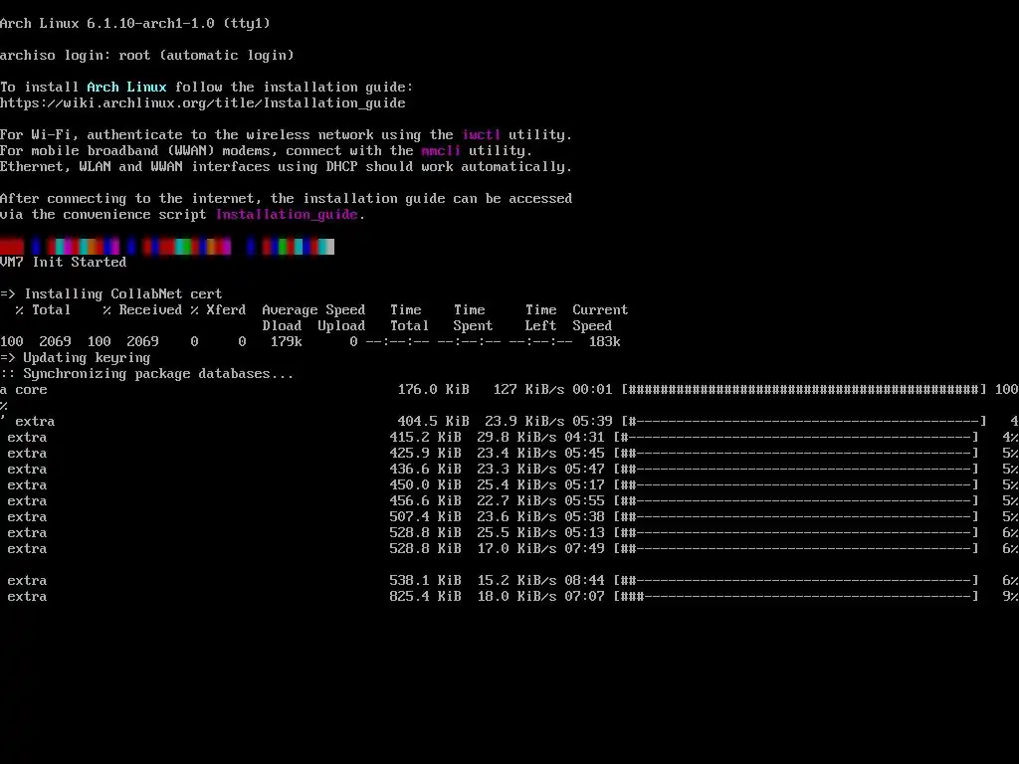The image size is (1019, 764).
Task: Click the cyan "Arch Linux" text
Action: 126,88
